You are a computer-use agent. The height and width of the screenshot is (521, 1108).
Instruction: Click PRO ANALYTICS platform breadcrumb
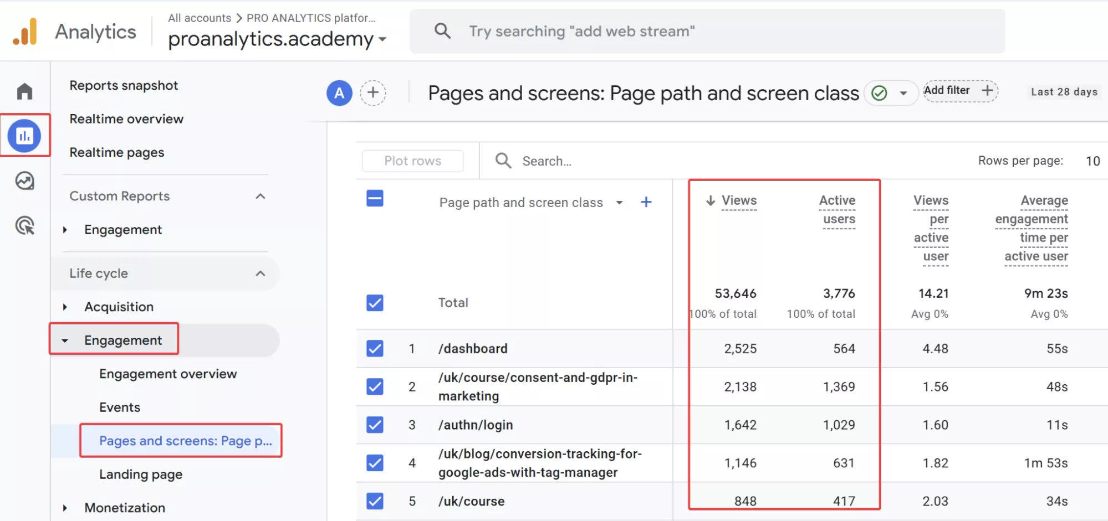(311, 18)
